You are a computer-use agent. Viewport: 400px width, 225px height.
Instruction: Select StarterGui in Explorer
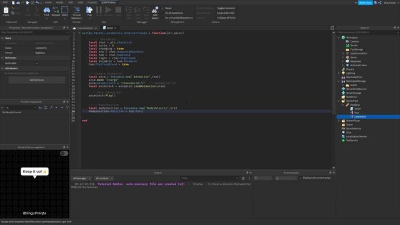[x=351, y=97]
